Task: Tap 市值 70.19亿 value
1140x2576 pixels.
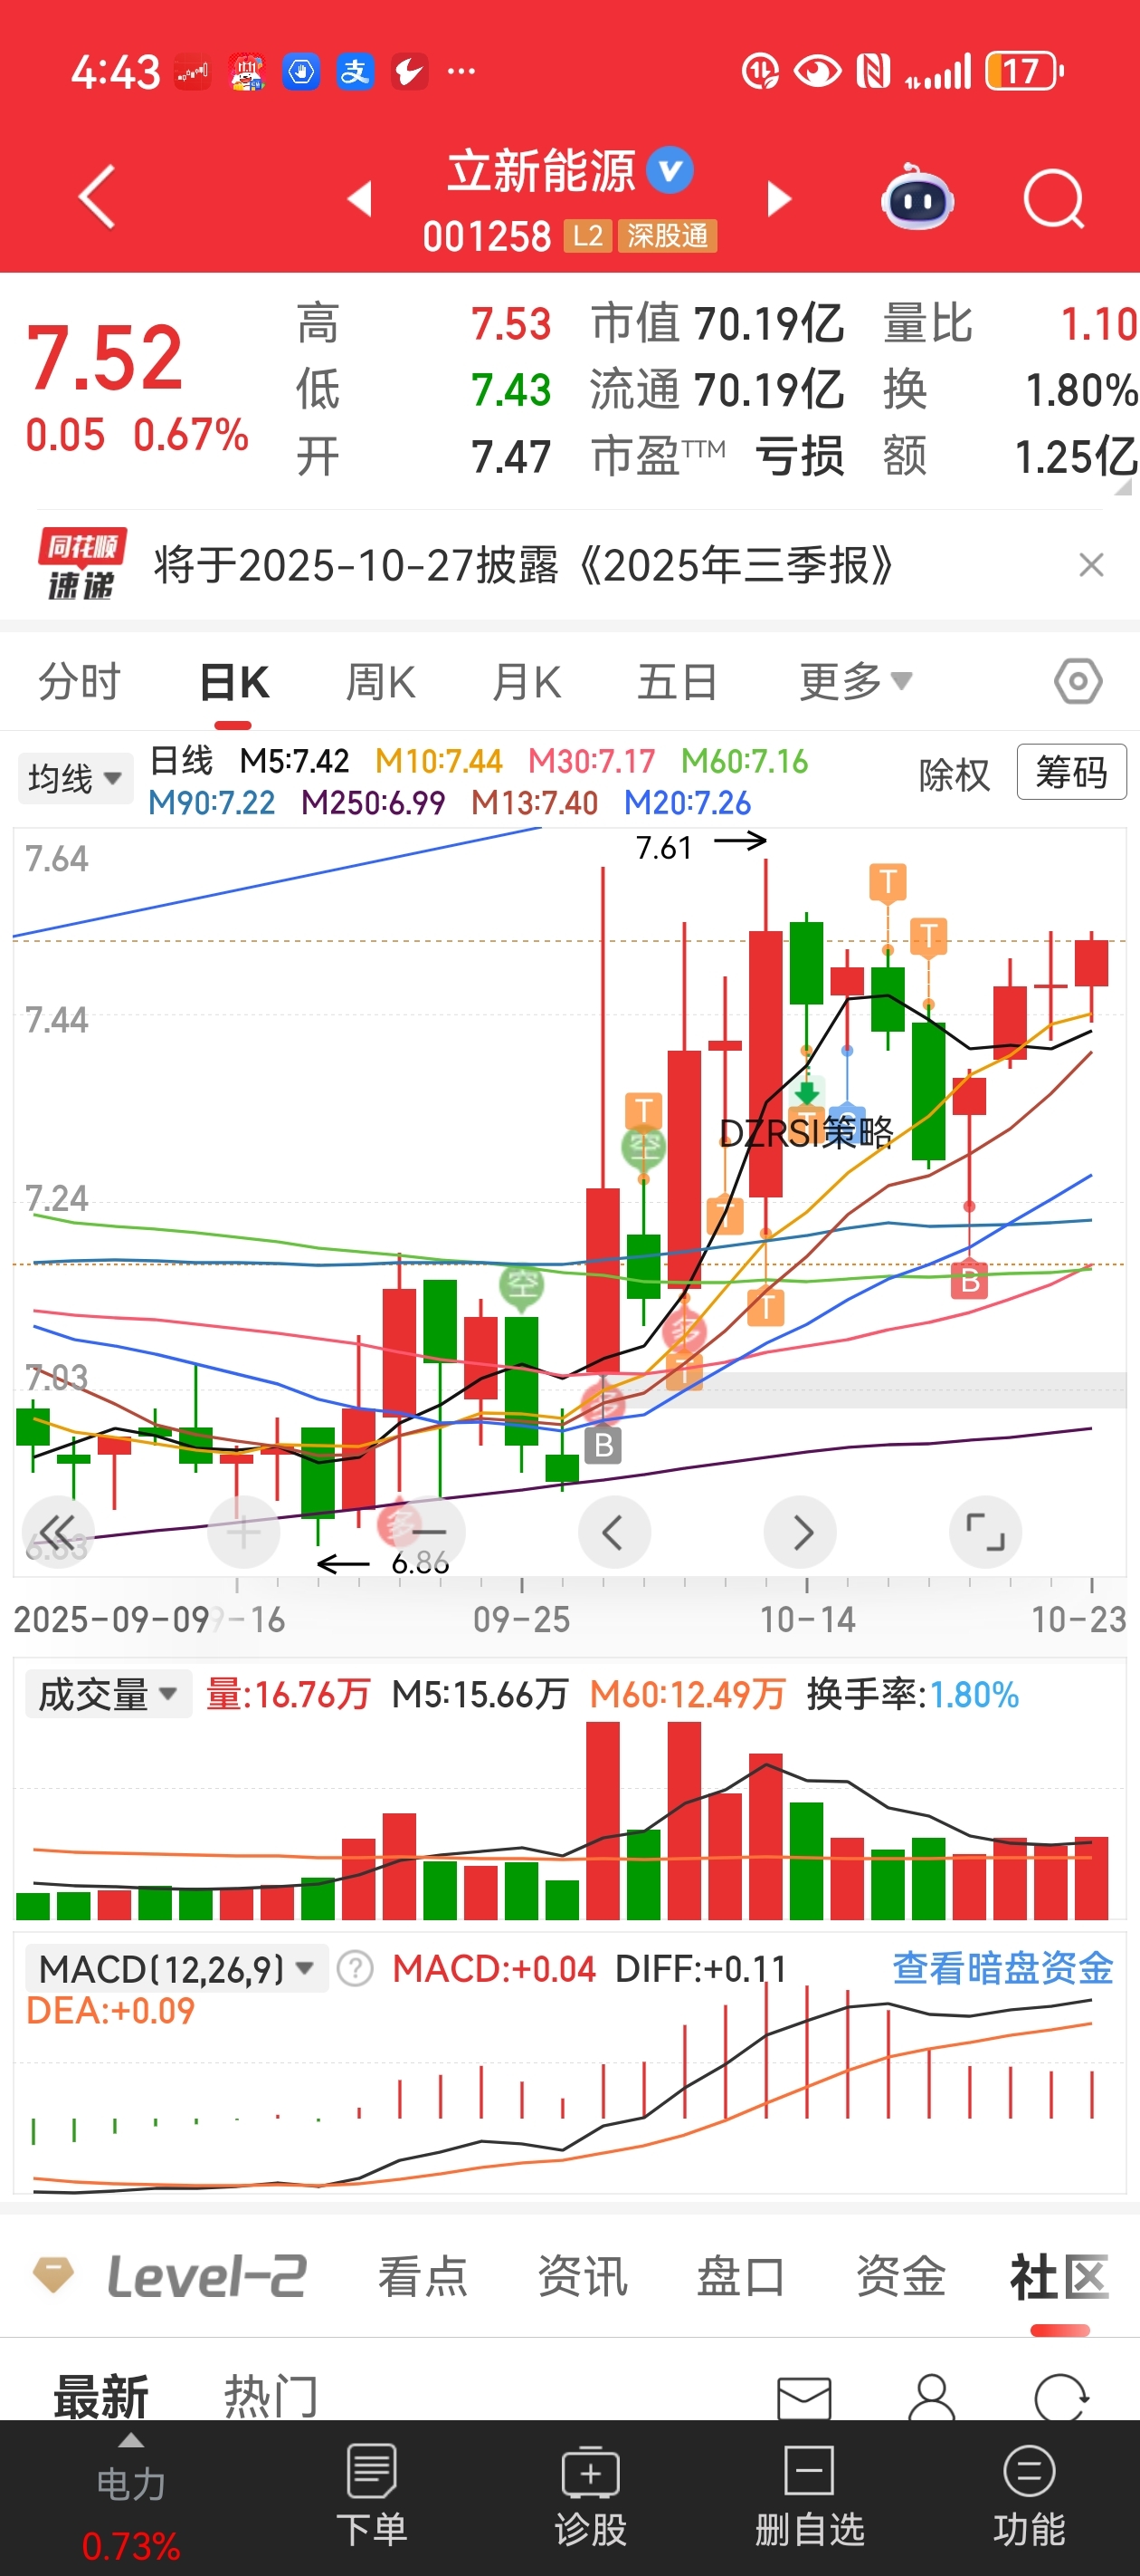Action: pyautogui.click(x=717, y=324)
